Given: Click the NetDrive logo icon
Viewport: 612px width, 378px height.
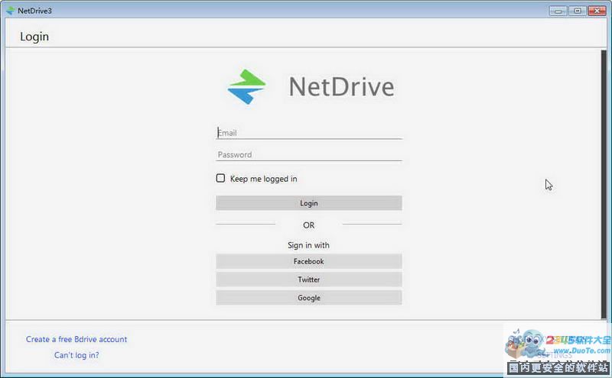Looking at the screenshot, I should pos(246,86).
